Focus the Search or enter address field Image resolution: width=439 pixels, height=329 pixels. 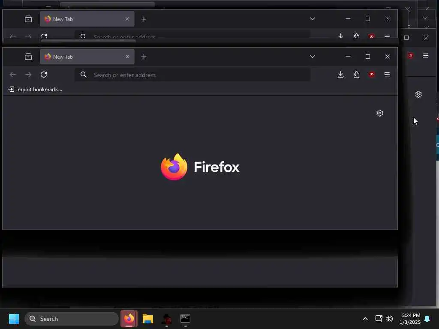coord(192,75)
